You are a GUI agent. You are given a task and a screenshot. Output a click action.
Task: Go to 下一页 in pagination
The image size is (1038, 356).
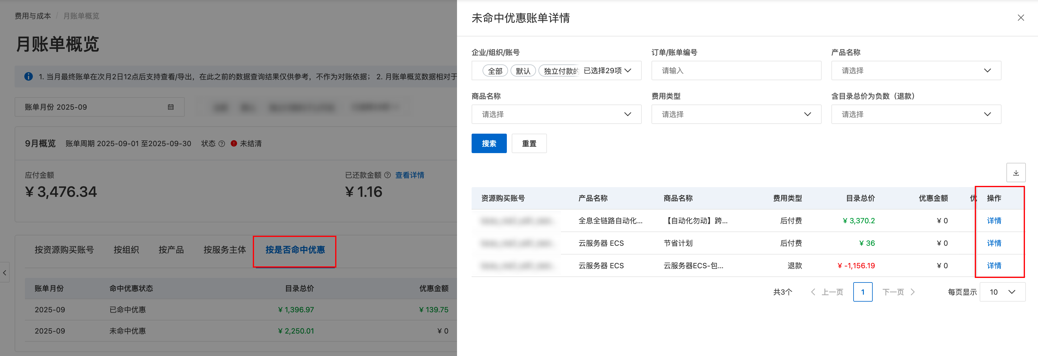click(x=898, y=292)
